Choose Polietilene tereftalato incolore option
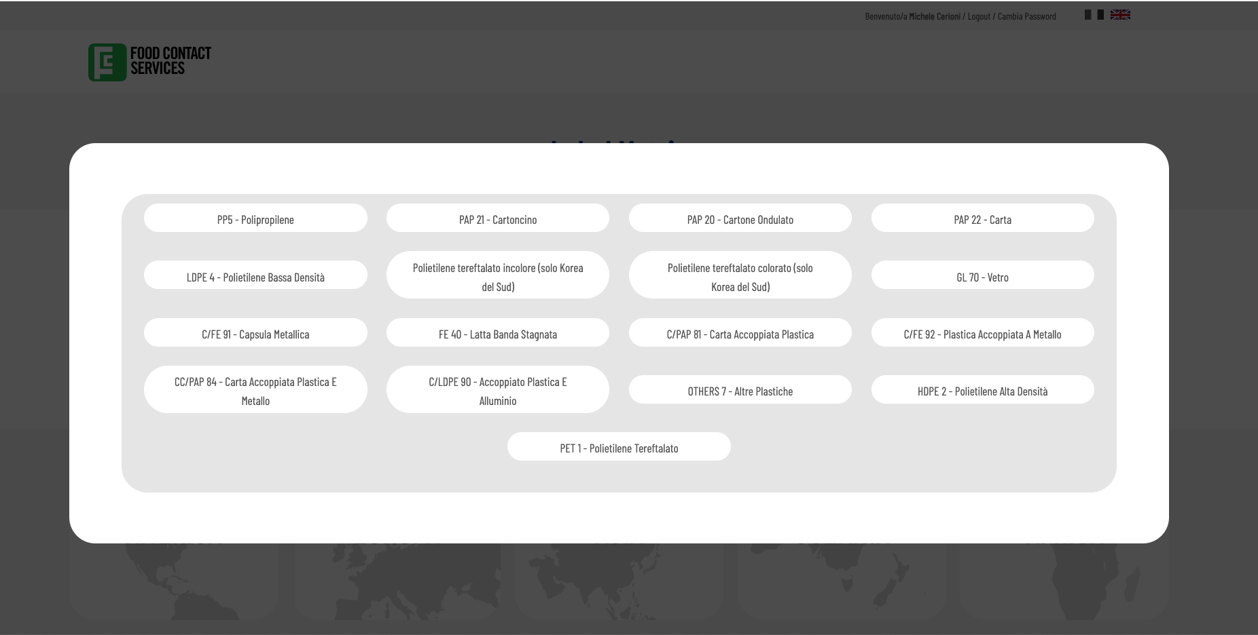Viewport: 1258px width, 635px height. point(497,275)
